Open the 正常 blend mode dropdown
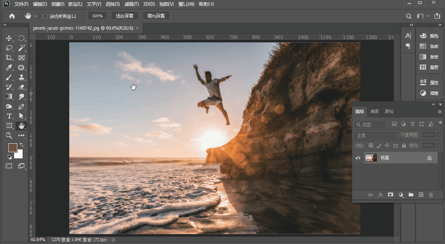The width and height of the screenshot is (445, 244). point(375,135)
